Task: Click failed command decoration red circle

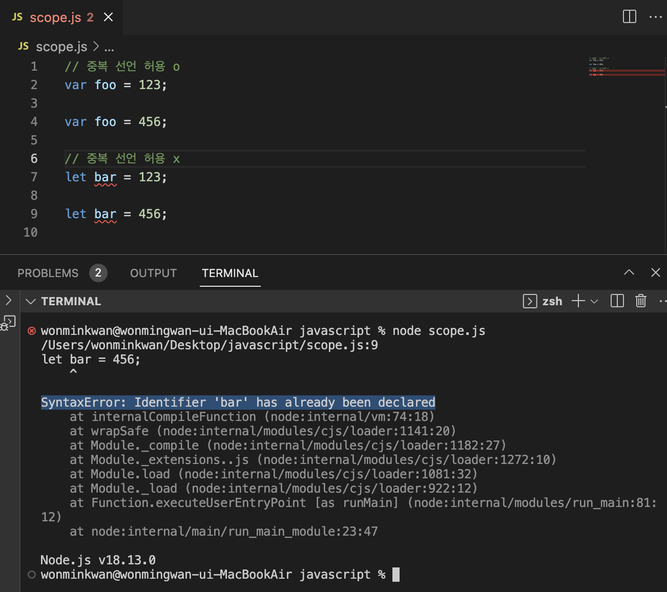Action: coord(32,331)
